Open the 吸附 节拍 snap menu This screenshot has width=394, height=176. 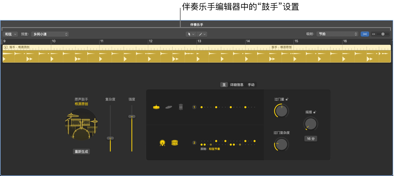click(338, 34)
